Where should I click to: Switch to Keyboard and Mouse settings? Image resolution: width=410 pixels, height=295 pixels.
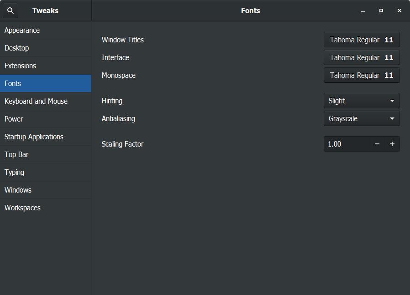click(x=36, y=101)
